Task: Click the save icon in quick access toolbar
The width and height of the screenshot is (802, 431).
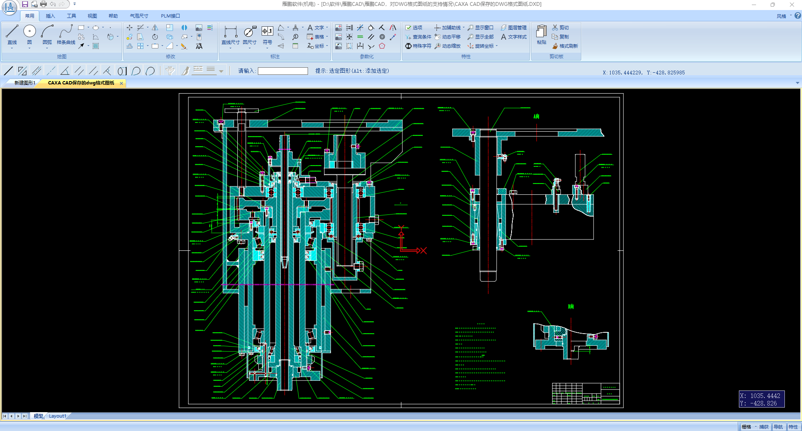Action: coord(25,4)
